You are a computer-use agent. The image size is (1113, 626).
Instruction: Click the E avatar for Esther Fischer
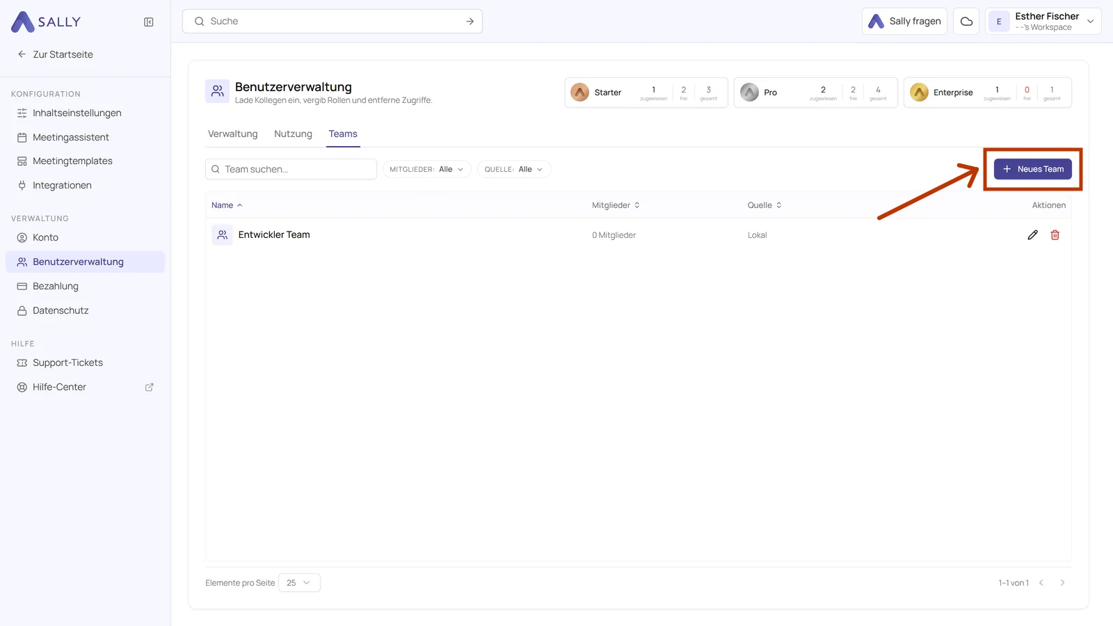coord(999,22)
